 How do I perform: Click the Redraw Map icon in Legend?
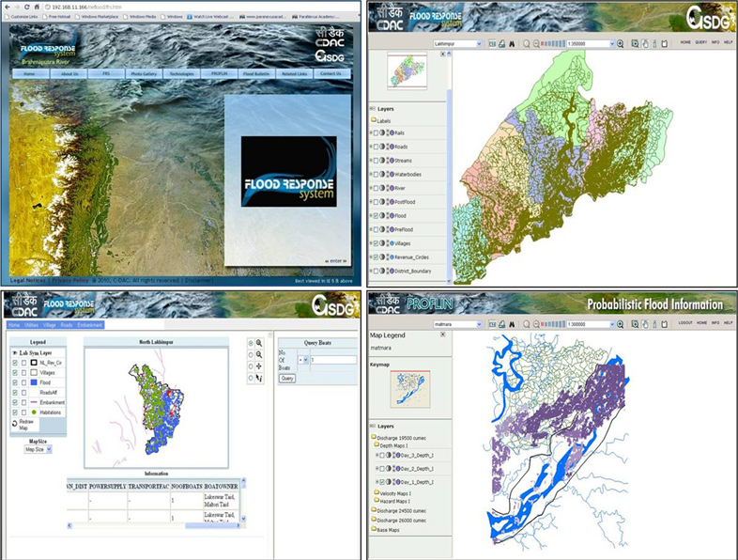(x=16, y=423)
